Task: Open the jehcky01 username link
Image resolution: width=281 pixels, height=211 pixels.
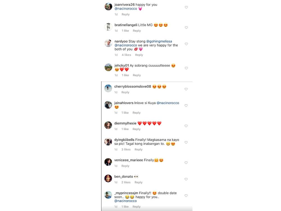Action: (121, 66)
